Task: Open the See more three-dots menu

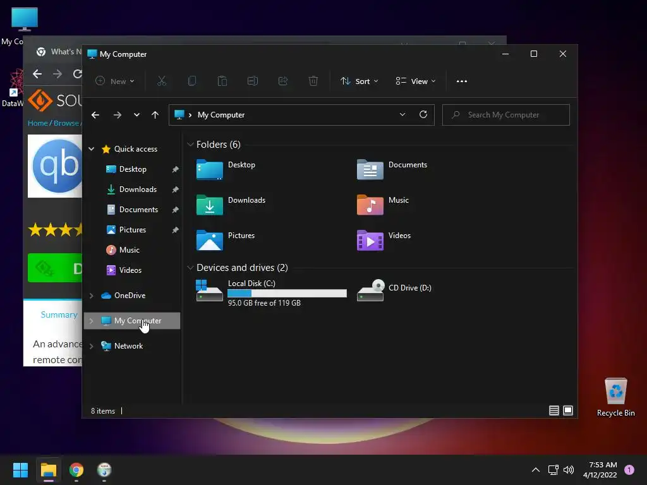Action: [462, 81]
